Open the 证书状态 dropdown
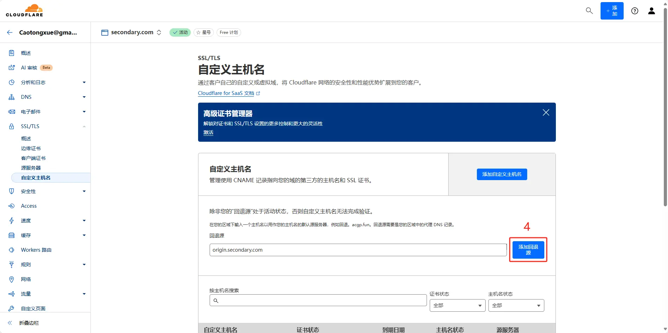 pos(457,305)
